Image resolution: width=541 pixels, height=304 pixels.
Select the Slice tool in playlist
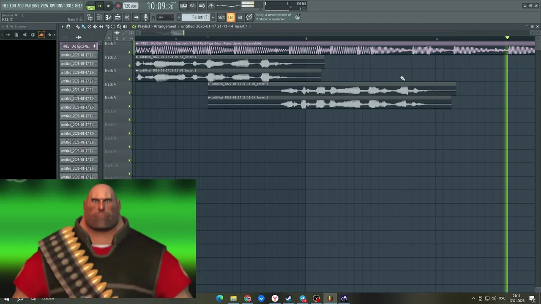[107, 27]
